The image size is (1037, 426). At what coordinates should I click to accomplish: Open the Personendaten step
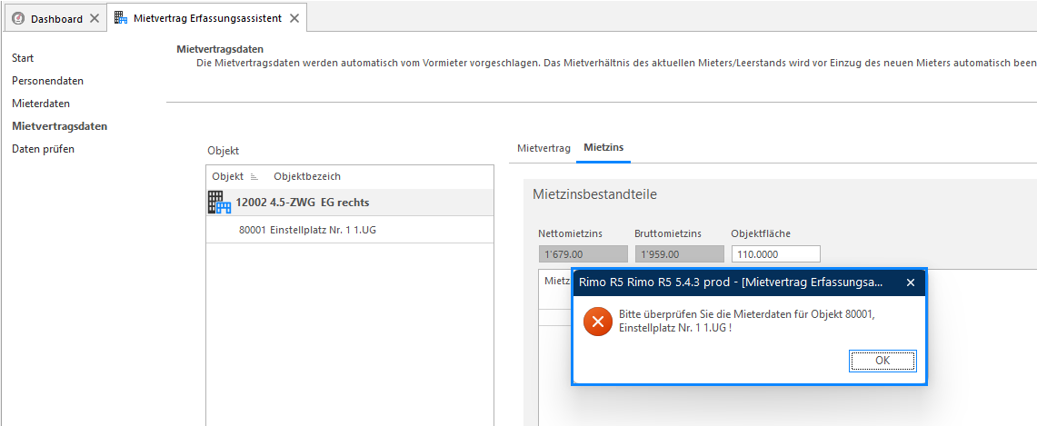47,81
